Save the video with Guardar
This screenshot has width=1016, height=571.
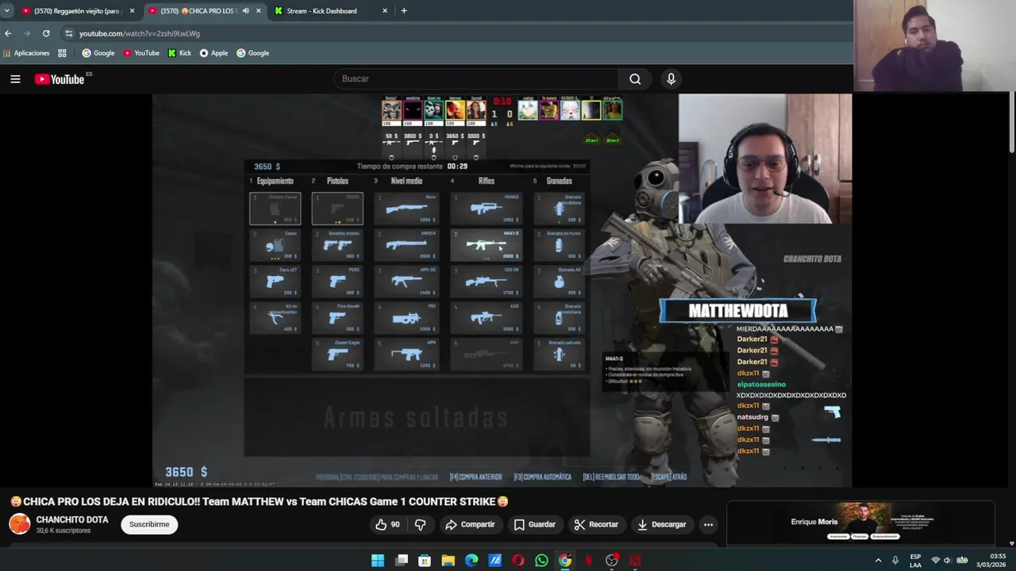tap(534, 524)
